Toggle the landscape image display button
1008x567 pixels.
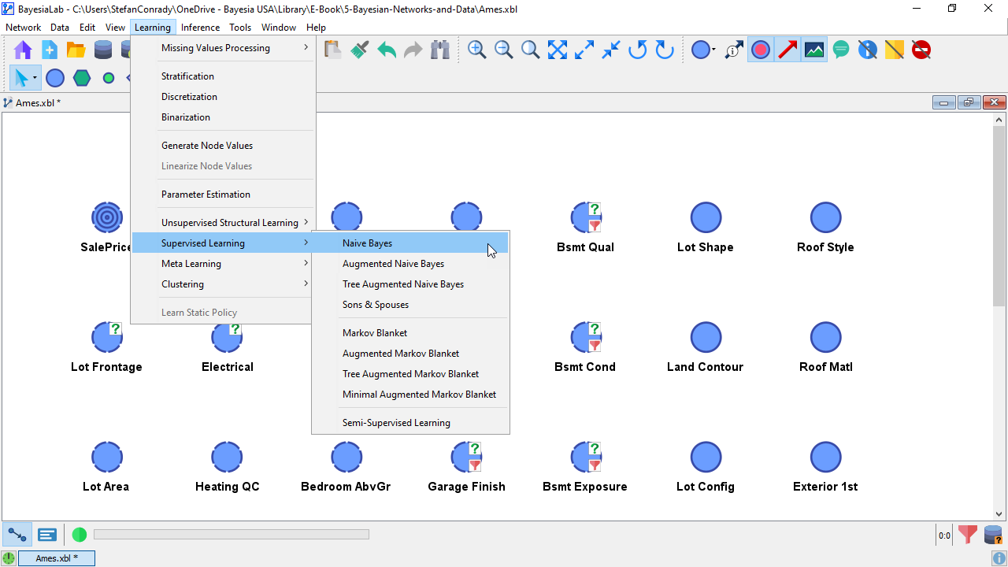click(814, 50)
